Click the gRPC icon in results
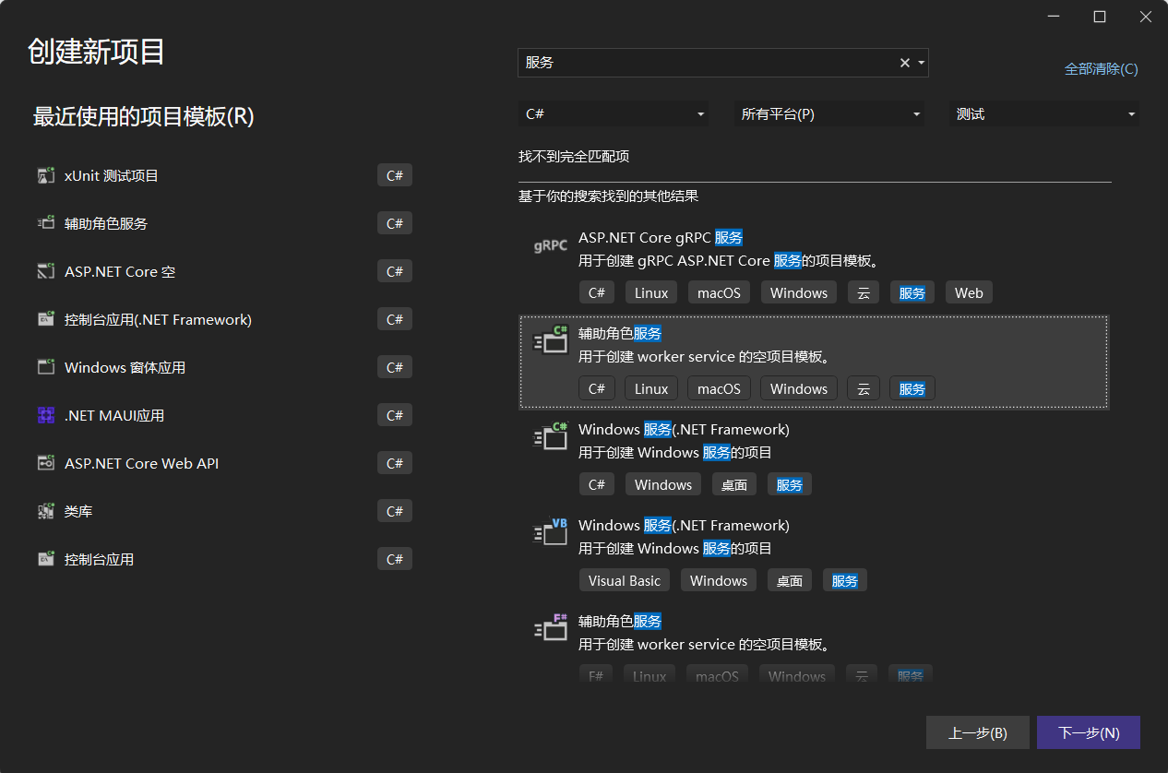This screenshot has width=1168, height=773. tap(551, 246)
